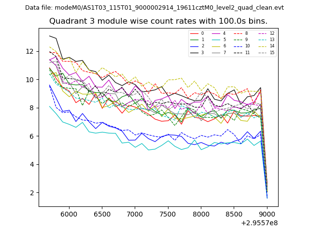Click the gray solid legend line for module 7
Viewport: 309px width, 232px height.
(x=216, y=53)
